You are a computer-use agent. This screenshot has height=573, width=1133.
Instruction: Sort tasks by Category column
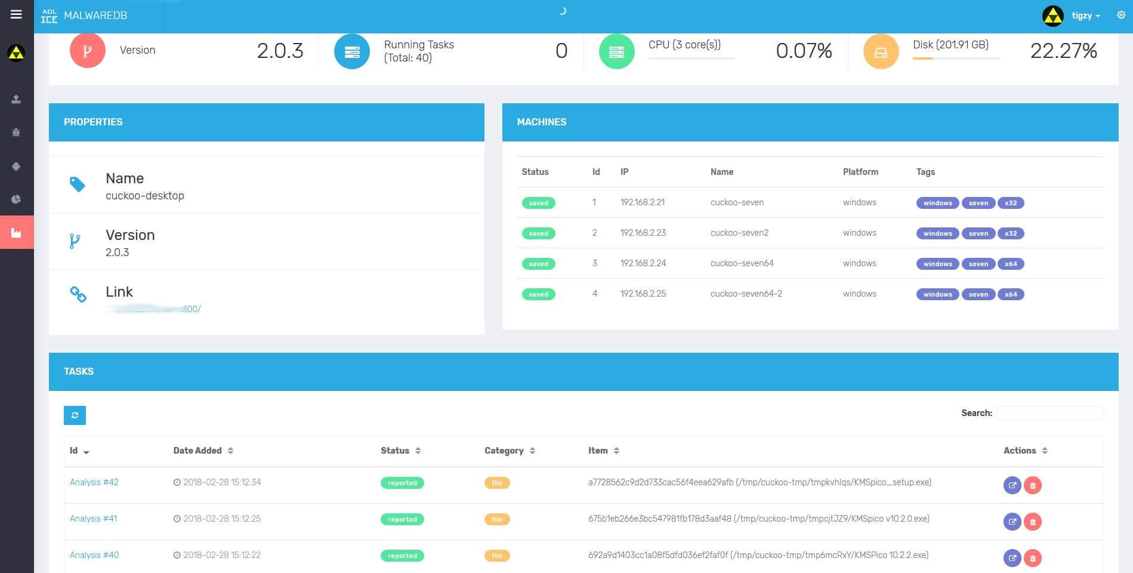(509, 451)
